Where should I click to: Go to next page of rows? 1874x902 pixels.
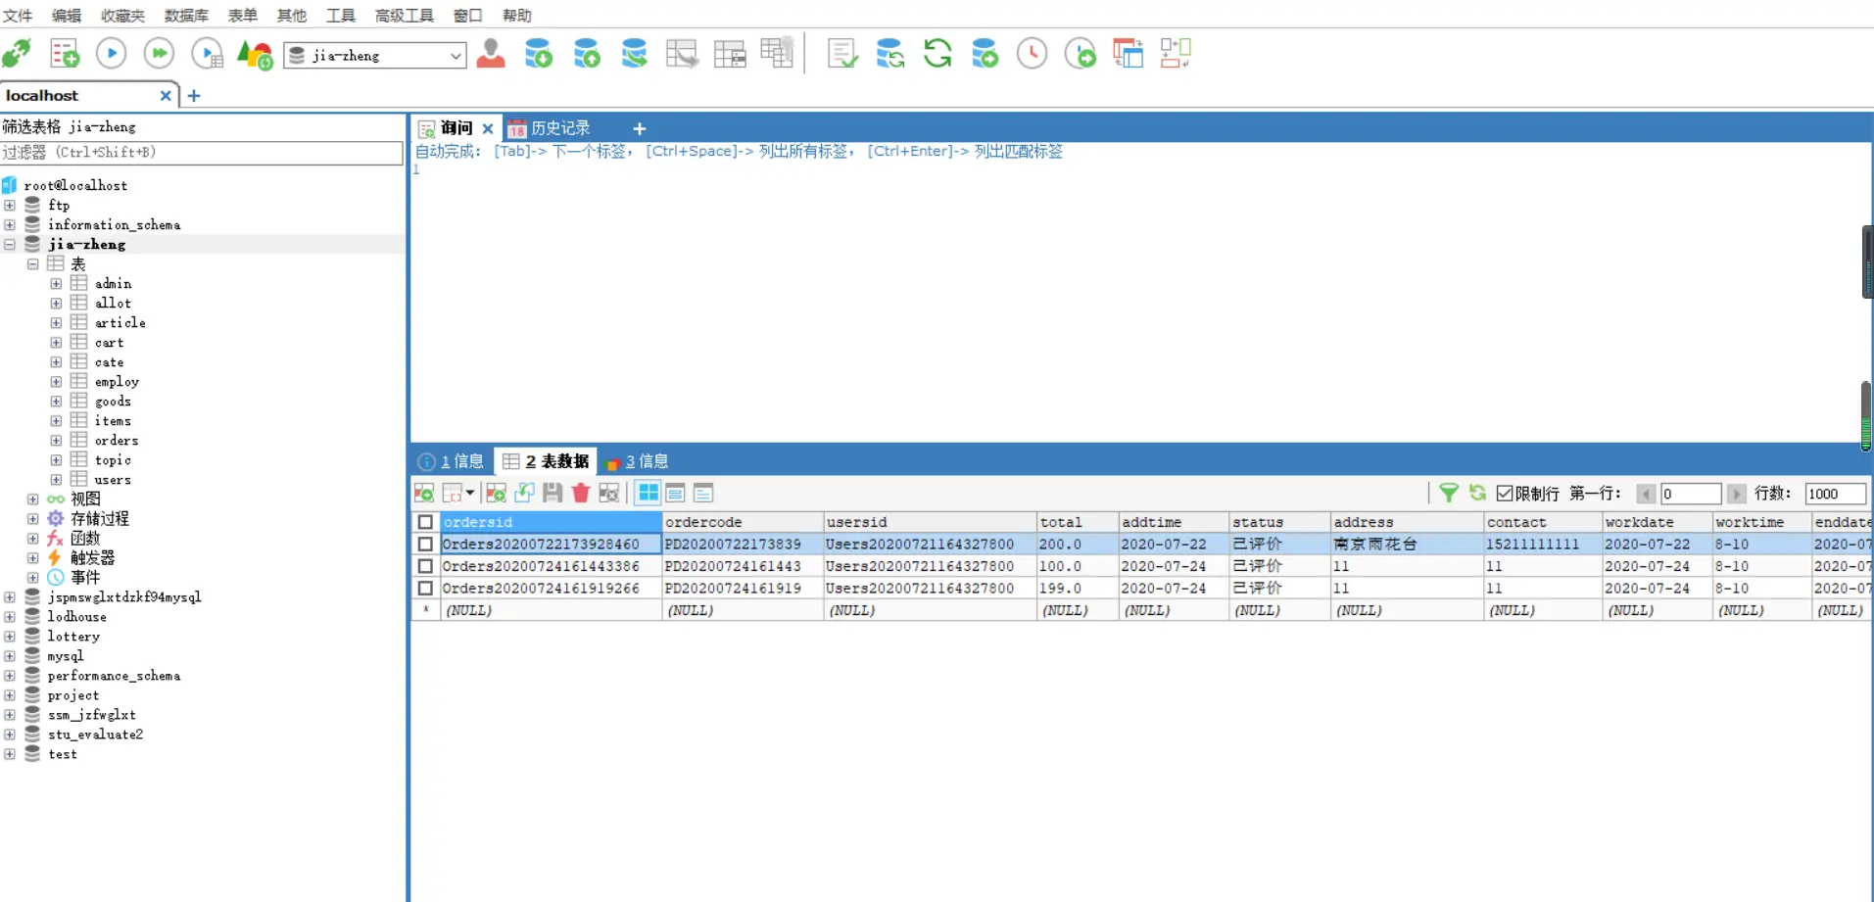coord(1736,494)
